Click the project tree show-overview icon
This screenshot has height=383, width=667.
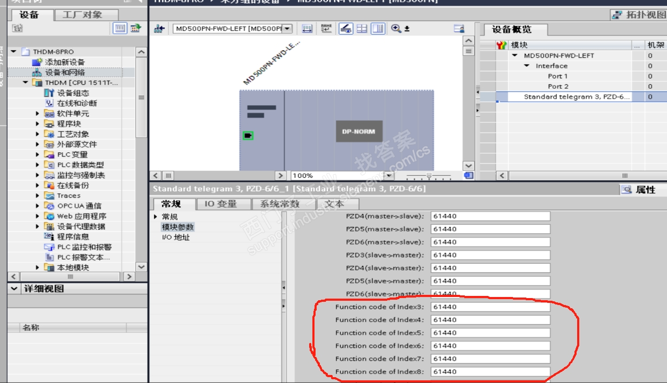click(135, 28)
